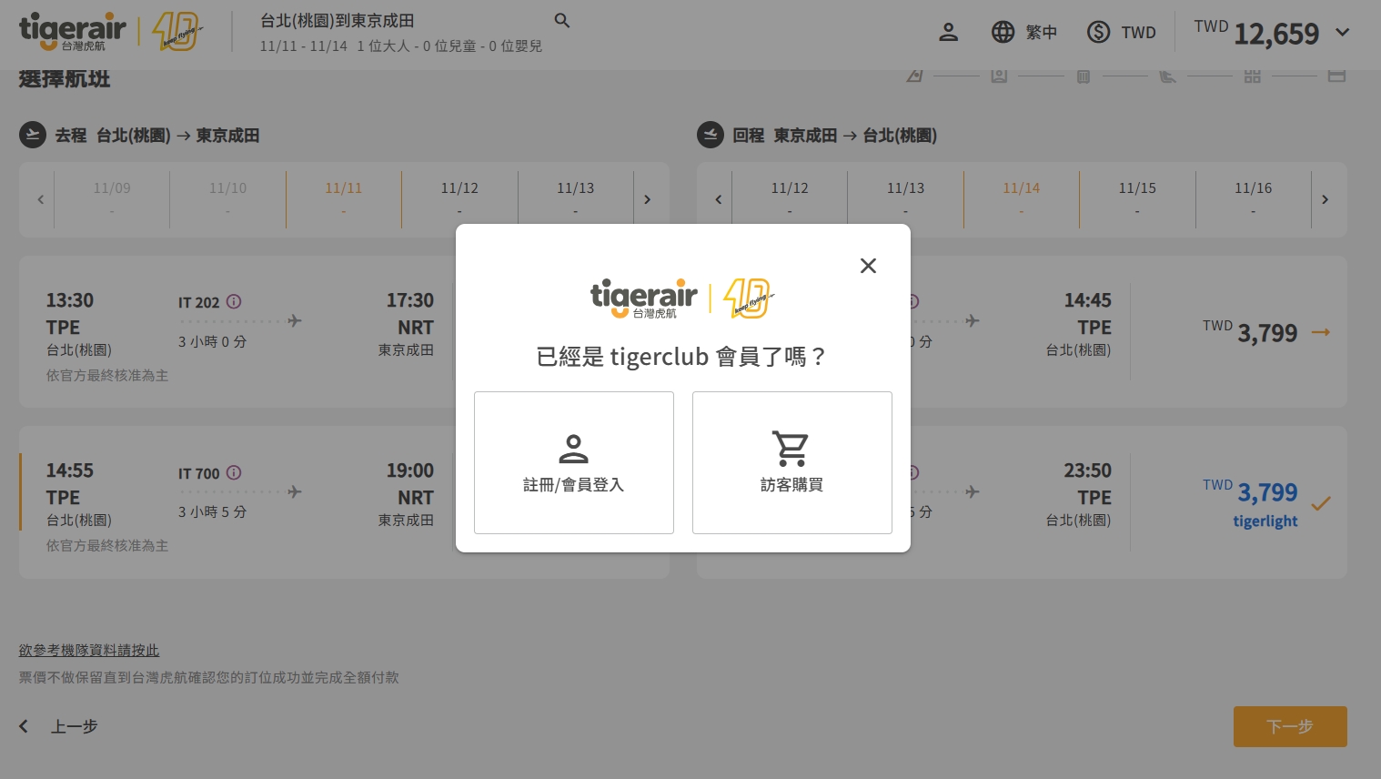Click the search magnifier icon in header

[x=562, y=20]
